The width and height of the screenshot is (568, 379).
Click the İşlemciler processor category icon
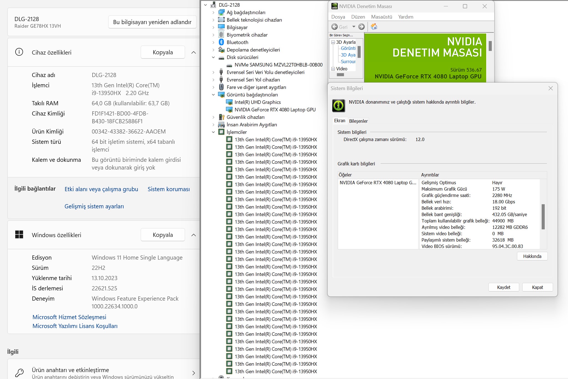(x=221, y=132)
